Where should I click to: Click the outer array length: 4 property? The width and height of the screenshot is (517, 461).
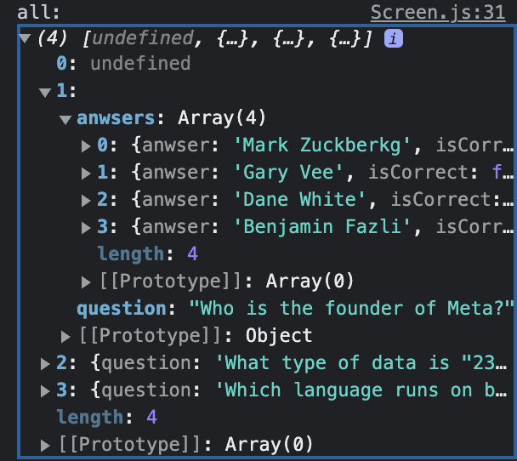107,418
